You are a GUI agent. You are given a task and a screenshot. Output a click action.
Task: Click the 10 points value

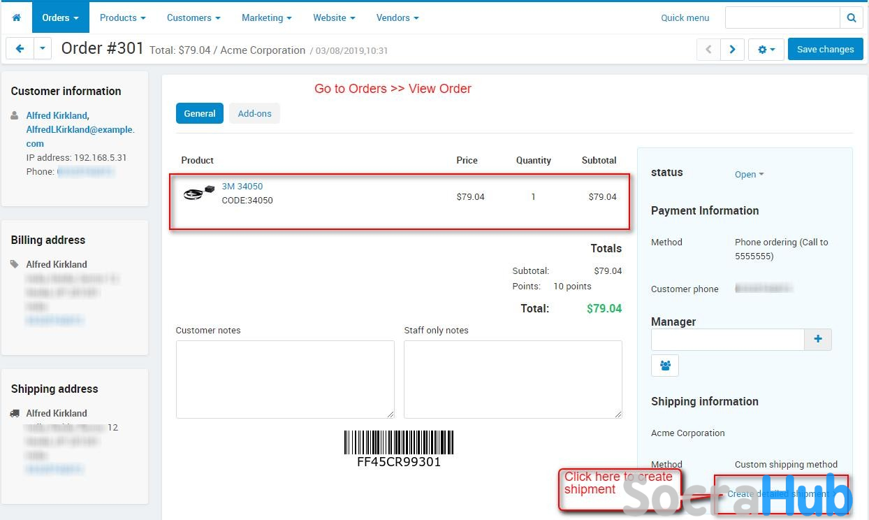[x=572, y=286]
